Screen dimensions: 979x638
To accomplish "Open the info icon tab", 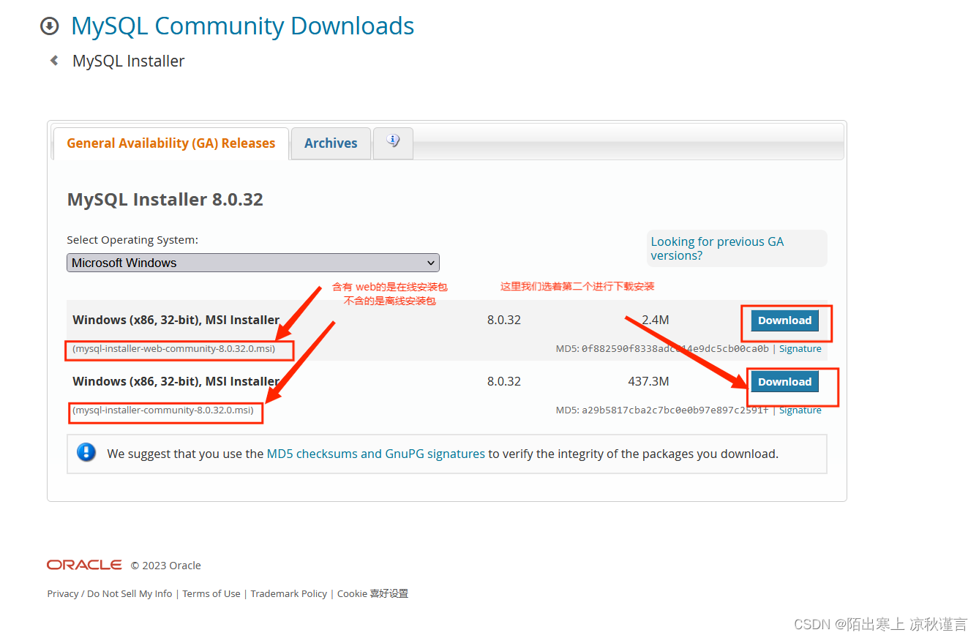I will click(393, 143).
